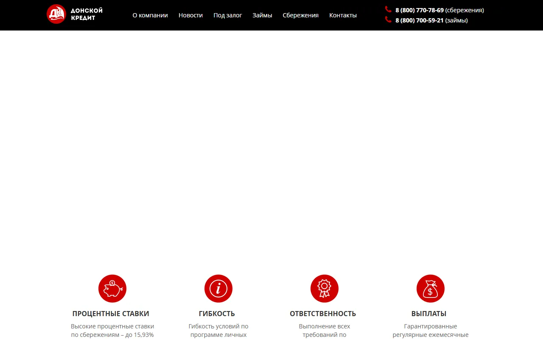Viewport: 543px width, 339px height.
Task: Click the ОТВЕТСТВЕННОСТЬ heading
Action: 323,314
